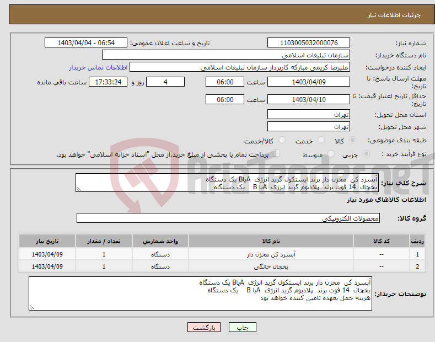
Task: Select the کالا radio button
Action: pos(353,140)
